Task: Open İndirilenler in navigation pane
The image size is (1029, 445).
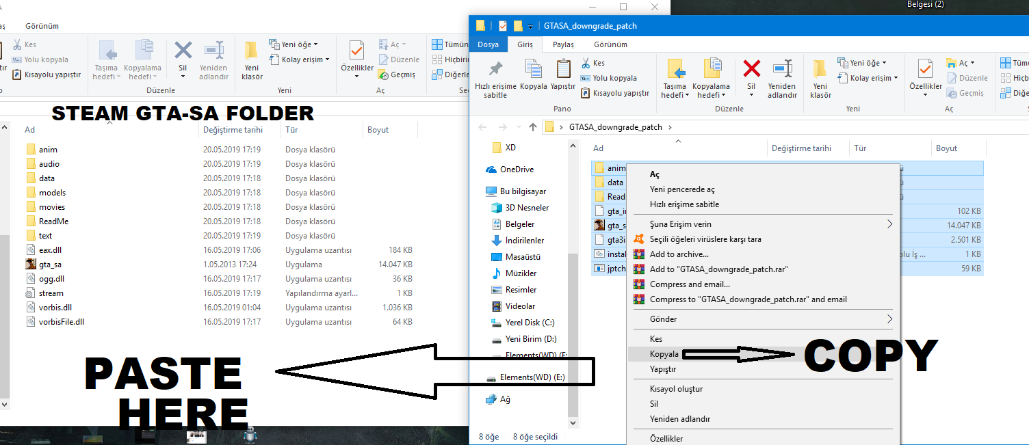Action: tap(518, 241)
